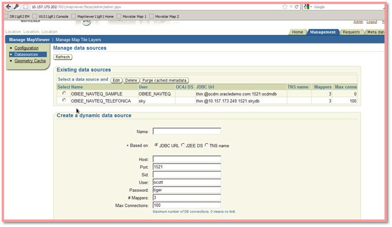
Task: Click the address bar URL
Action: pos(76,7)
